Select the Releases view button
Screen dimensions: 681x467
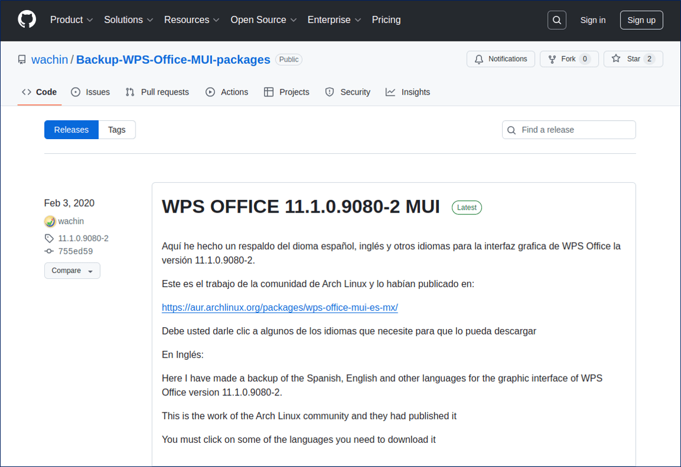[x=71, y=130]
